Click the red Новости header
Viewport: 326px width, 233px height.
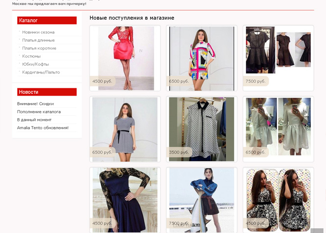(x=47, y=92)
